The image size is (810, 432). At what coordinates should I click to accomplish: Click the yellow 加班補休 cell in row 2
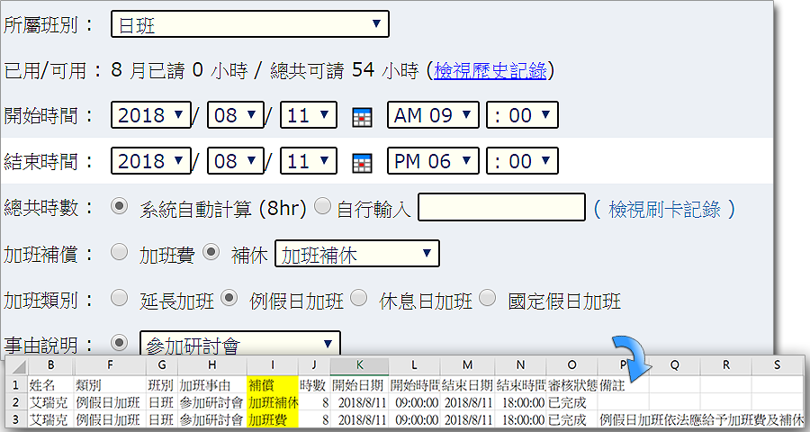click(x=273, y=402)
